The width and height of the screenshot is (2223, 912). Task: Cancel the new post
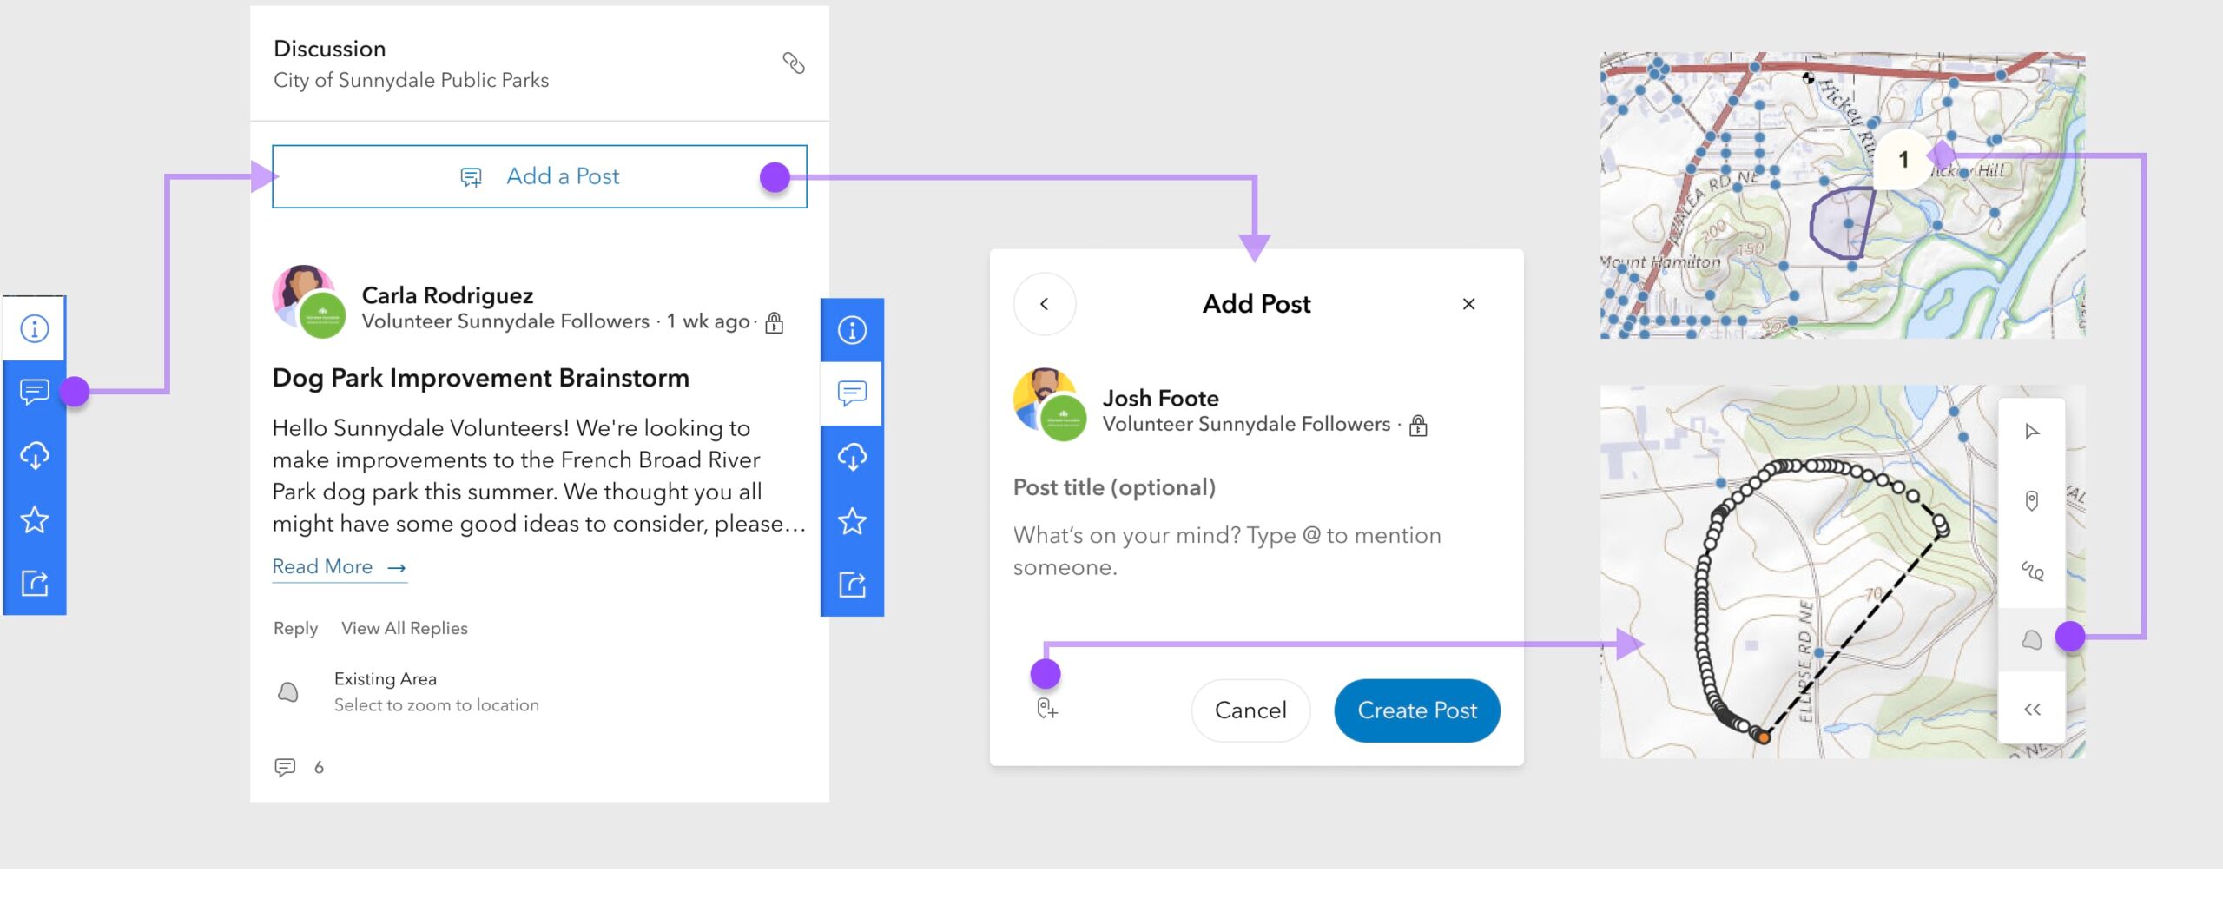[1250, 710]
